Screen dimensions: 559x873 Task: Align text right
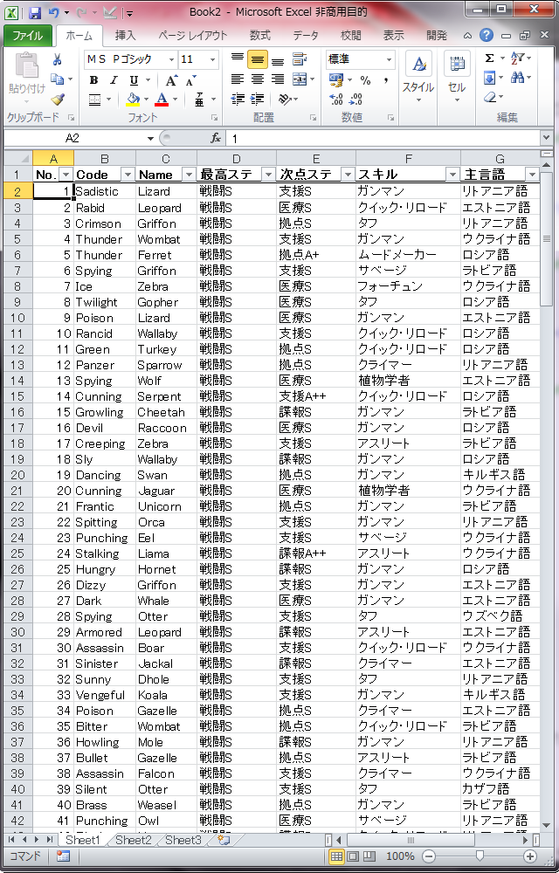[x=277, y=79]
